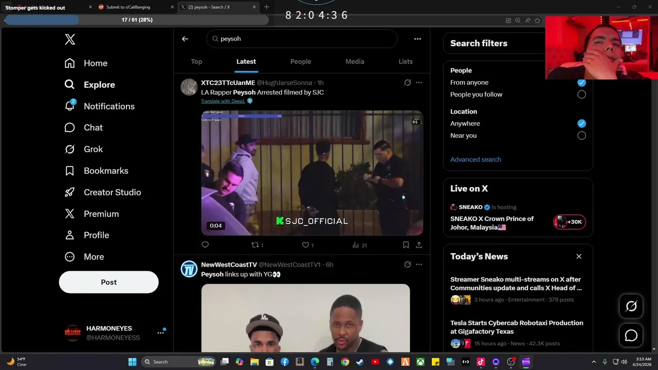The width and height of the screenshot is (658, 370).
Task: Open File Explorer from taskbar
Action: [x=254, y=362]
